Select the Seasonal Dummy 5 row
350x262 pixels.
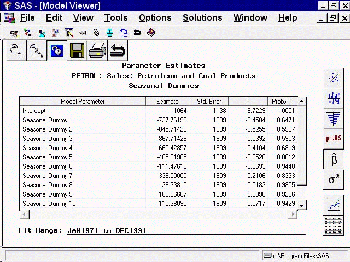[x=159, y=157]
